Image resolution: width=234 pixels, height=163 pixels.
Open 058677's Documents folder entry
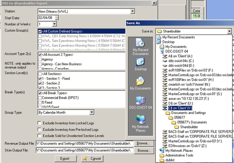coord(189,122)
